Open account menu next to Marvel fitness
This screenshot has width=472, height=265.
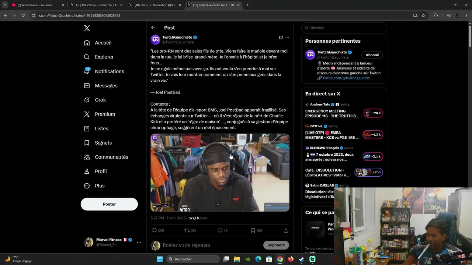(139, 242)
